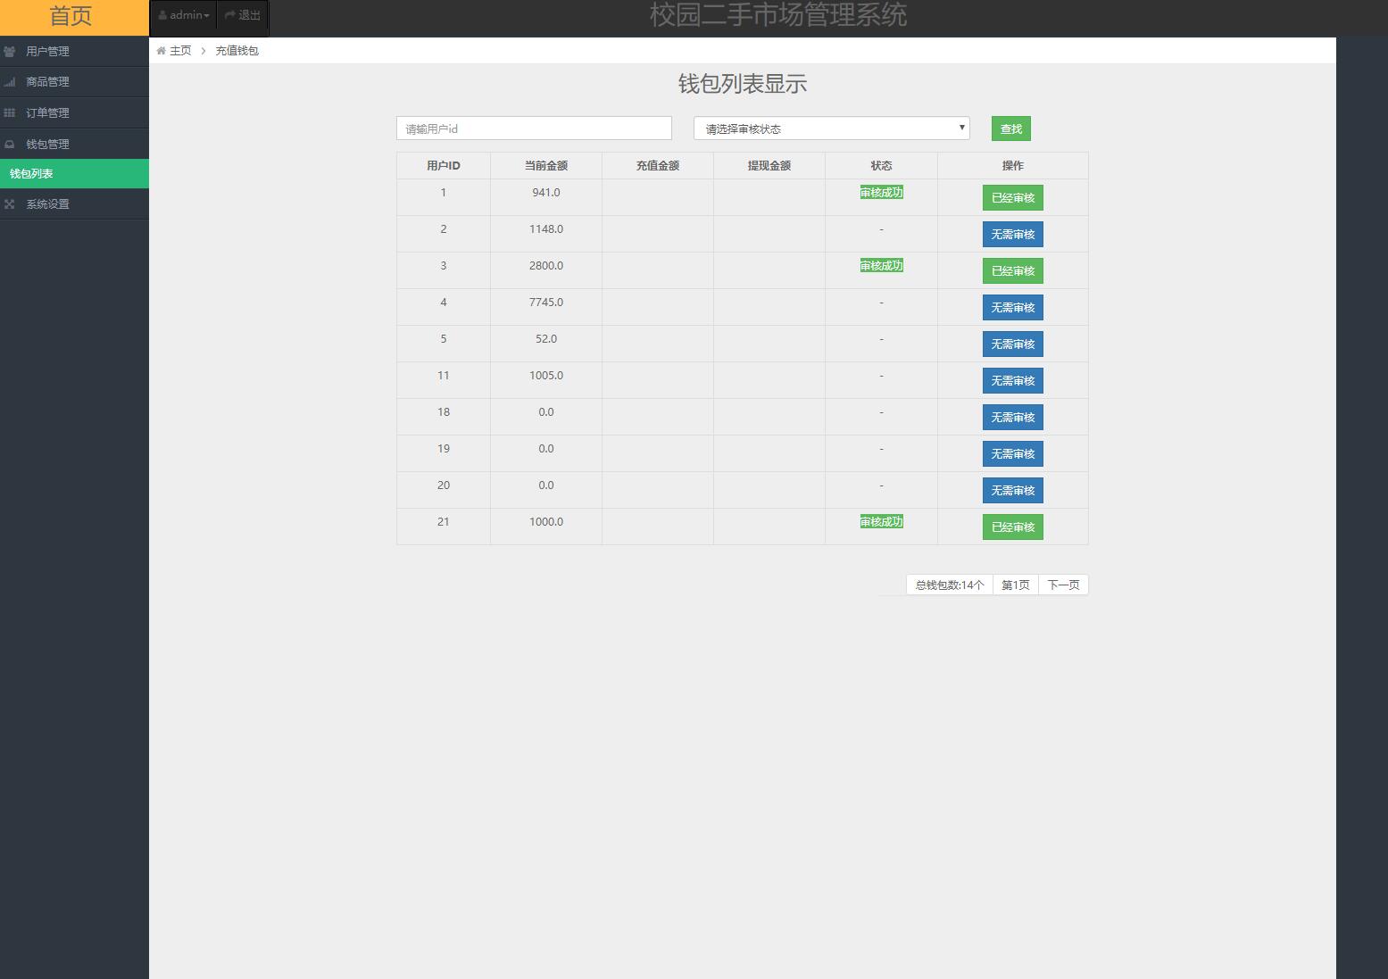1388x979 pixels.
Task: Click the 0.0 amount for user 19
Action: coord(546,449)
